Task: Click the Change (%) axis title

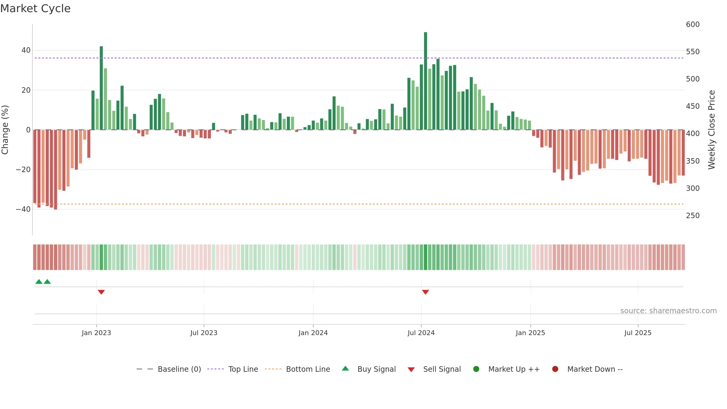Action: (5, 130)
